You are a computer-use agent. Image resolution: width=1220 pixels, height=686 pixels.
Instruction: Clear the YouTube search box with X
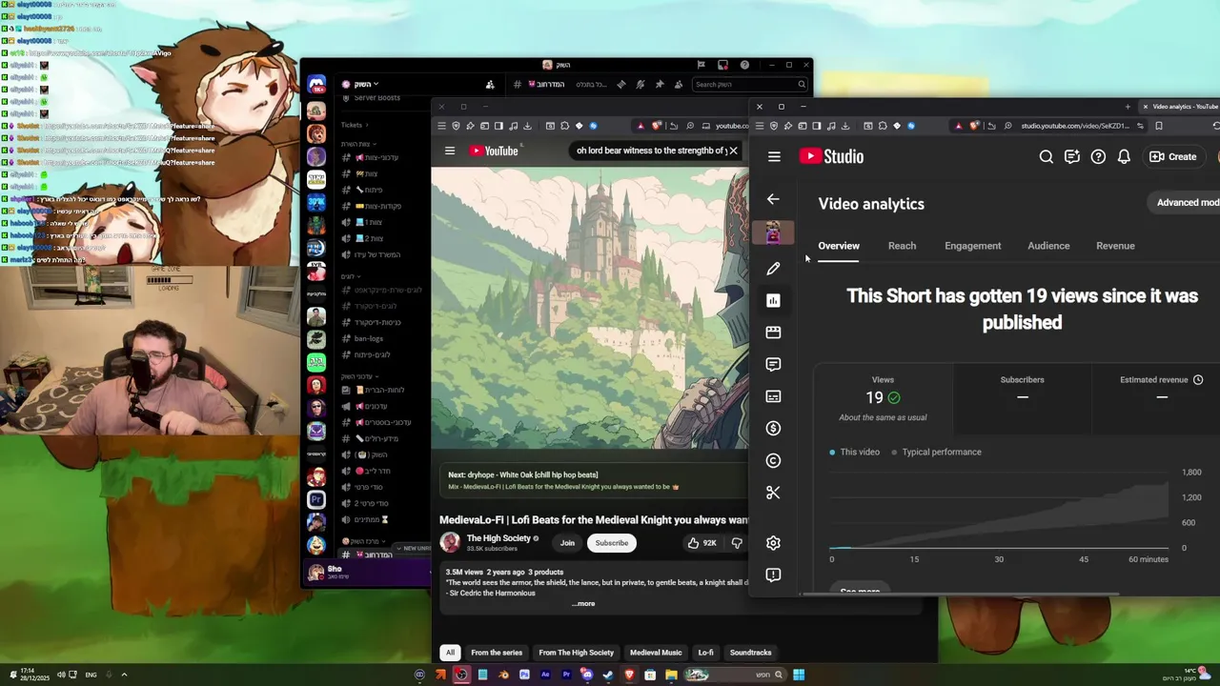pyautogui.click(x=733, y=151)
